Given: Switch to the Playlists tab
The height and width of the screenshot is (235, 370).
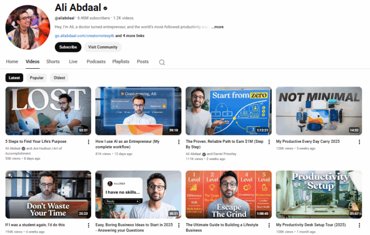Looking at the screenshot, I should [x=120, y=62].
